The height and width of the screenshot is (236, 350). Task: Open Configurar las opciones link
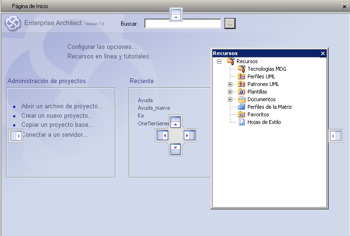(x=102, y=47)
